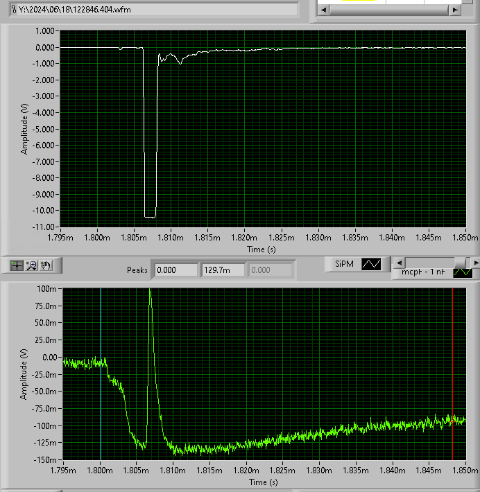Click right arrow of the legend scrollbar
The height and width of the screenshot is (492, 480).
click(476, 263)
